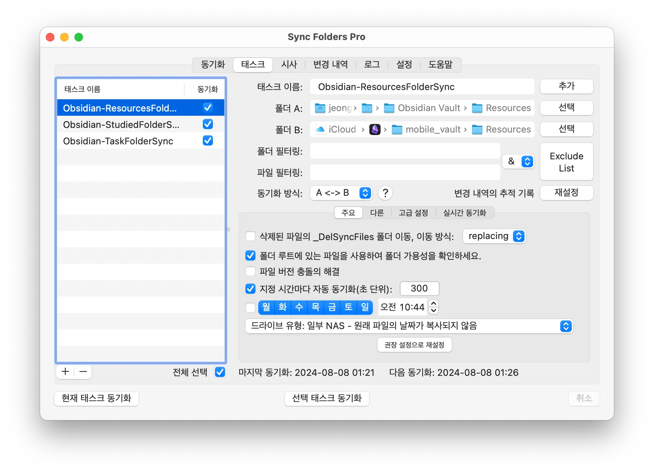Open the 설정 tab
The height and width of the screenshot is (473, 654).
(404, 65)
